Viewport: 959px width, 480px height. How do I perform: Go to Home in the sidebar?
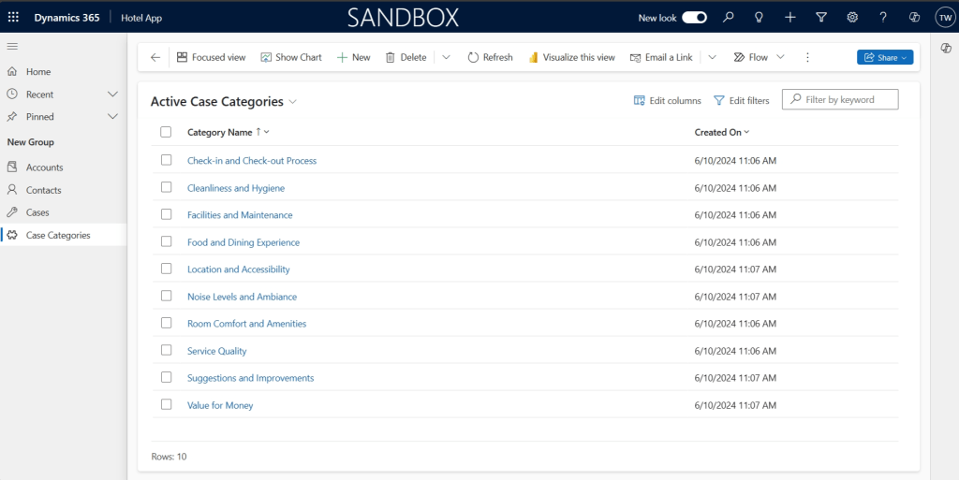pyautogui.click(x=64, y=72)
